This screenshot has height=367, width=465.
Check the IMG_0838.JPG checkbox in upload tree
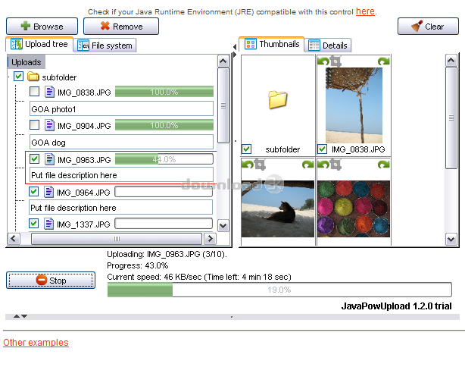34,92
